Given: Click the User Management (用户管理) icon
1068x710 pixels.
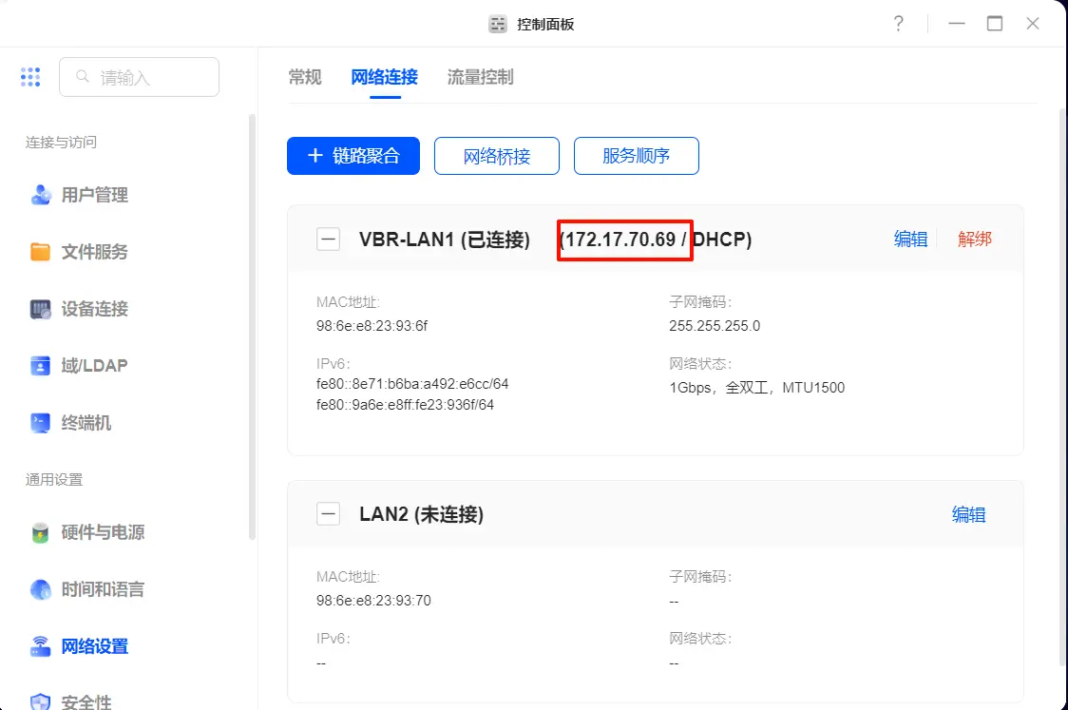Looking at the screenshot, I should click(x=41, y=195).
